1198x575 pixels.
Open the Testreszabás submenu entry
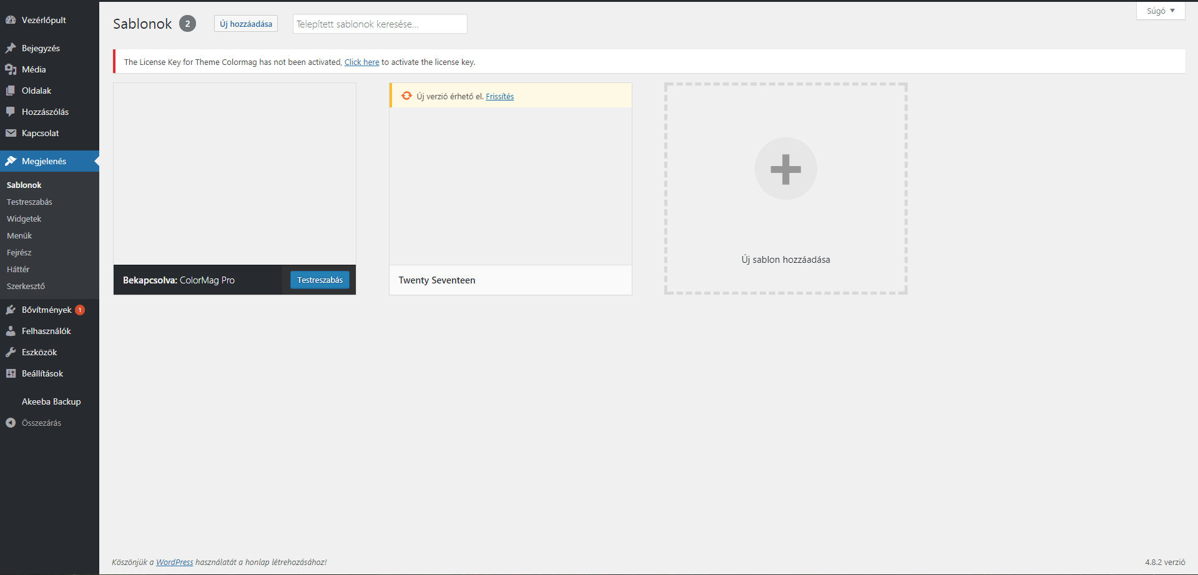(x=29, y=202)
